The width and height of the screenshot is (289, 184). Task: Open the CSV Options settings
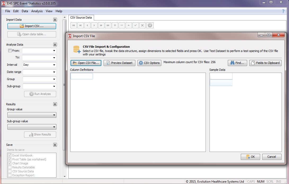pyautogui.click(x=149, y=63)
